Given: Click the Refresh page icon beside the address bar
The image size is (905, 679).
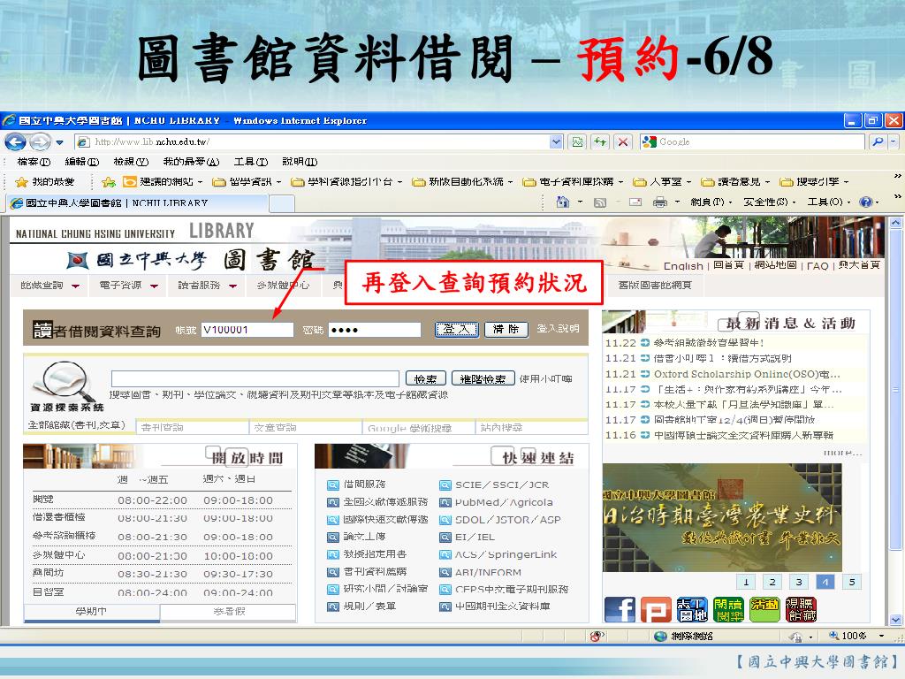Looking at the screenshot, I should coord(600,141).
